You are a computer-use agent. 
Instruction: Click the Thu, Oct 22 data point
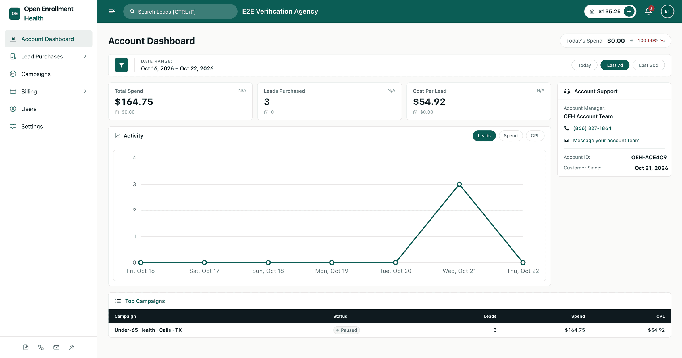523,263
